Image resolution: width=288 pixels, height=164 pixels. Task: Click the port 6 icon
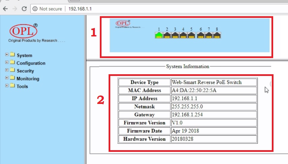(201, 35)
